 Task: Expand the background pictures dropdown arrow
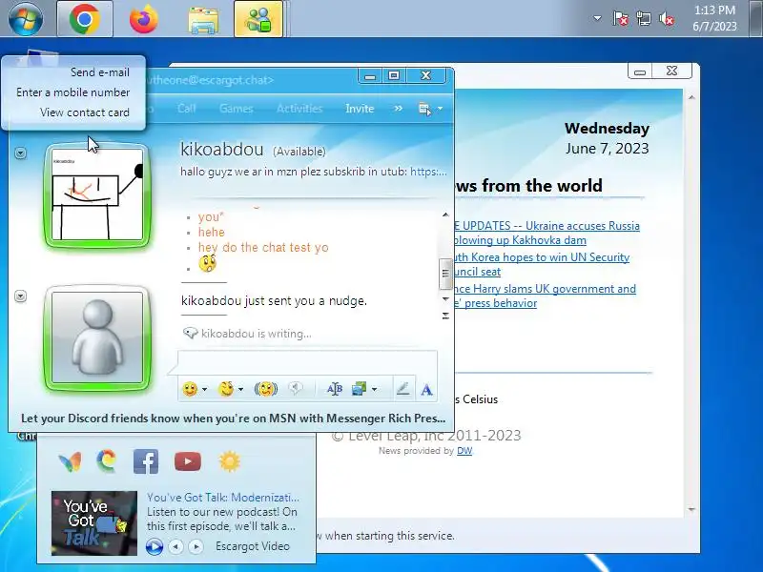pyautogui.click(x=374, y=389)
